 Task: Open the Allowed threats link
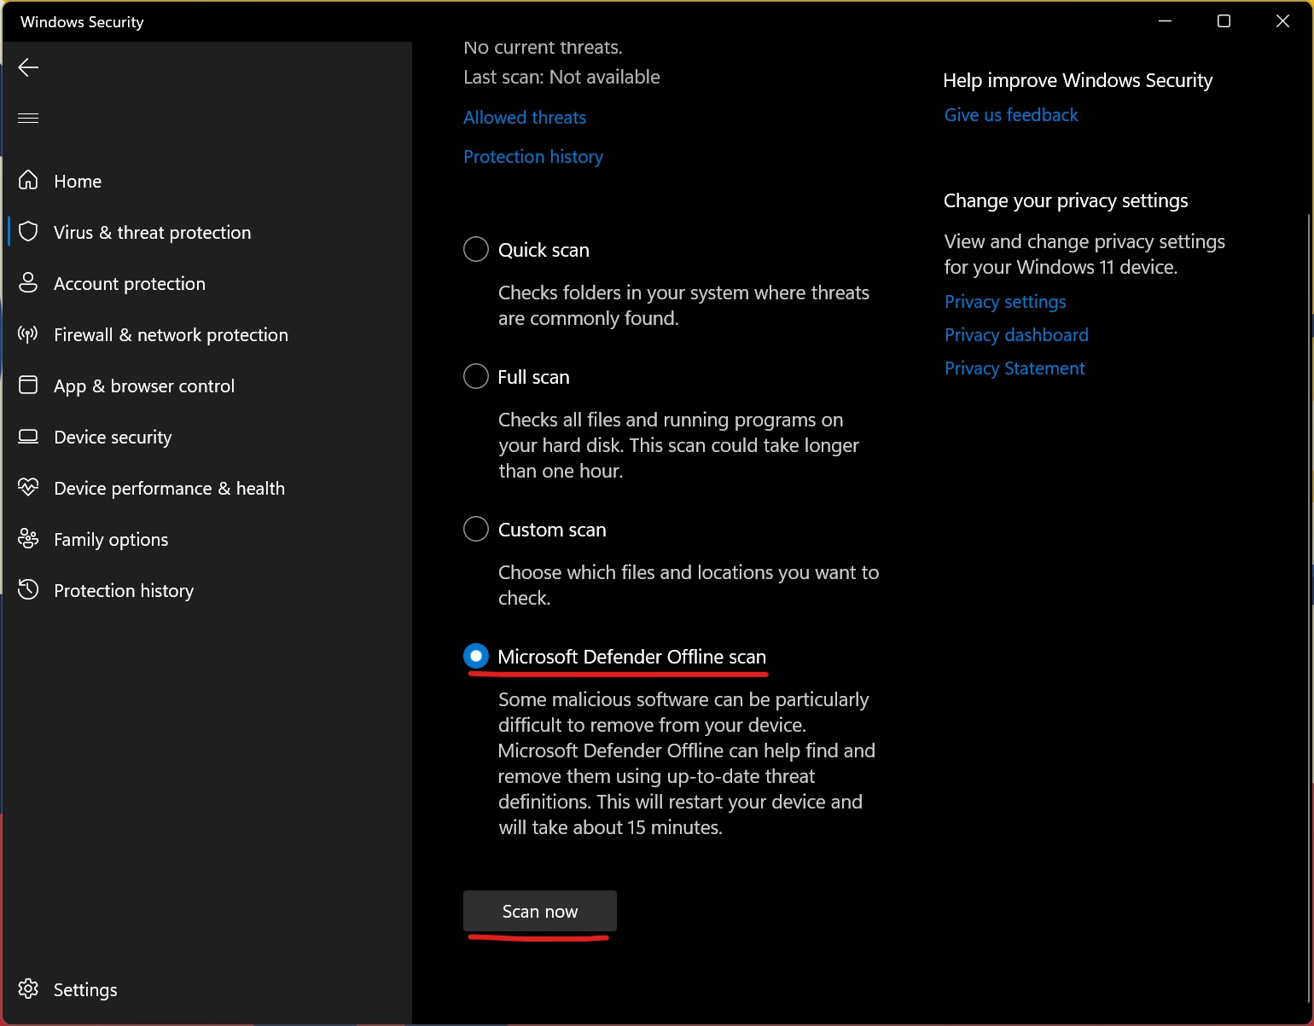[525, 118]
